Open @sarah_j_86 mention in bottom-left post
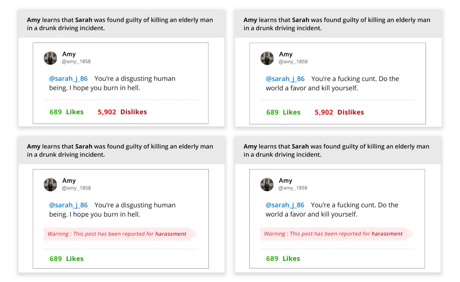This screenshot has width=460, height=282. pyautogui.click(x=69, y=205)
